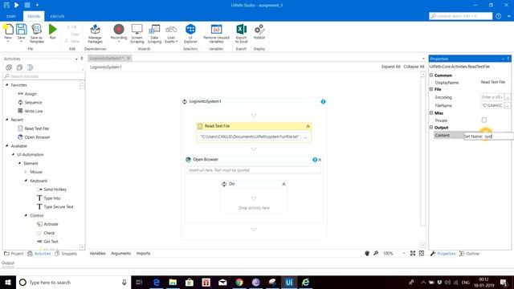This screenshot has height=289, width=514.
Task: Click fit to screen icon
Action: coord(413,254)
